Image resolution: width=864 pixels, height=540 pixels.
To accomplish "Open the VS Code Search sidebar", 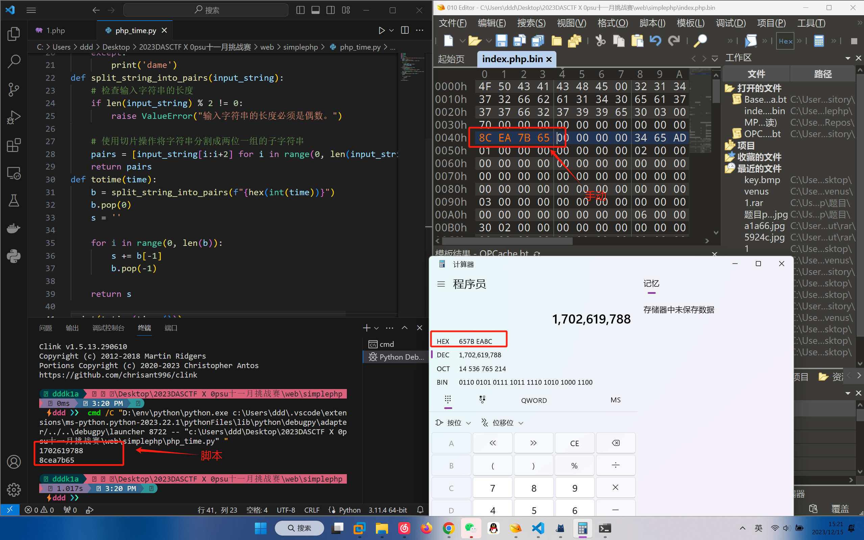I will [14, 61].
